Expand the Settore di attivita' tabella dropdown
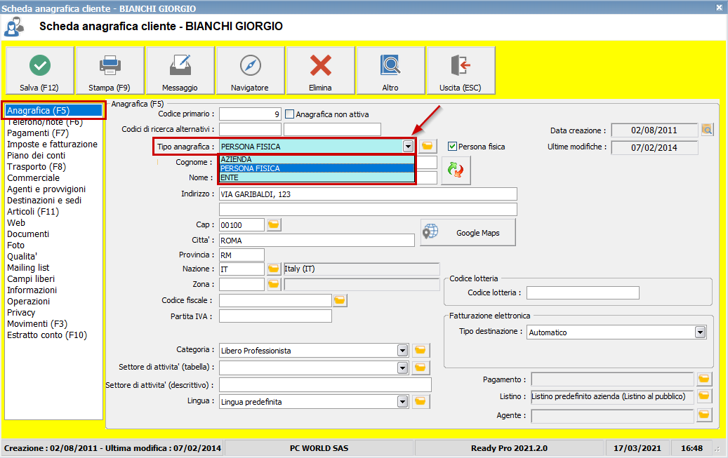 point(402,368)
